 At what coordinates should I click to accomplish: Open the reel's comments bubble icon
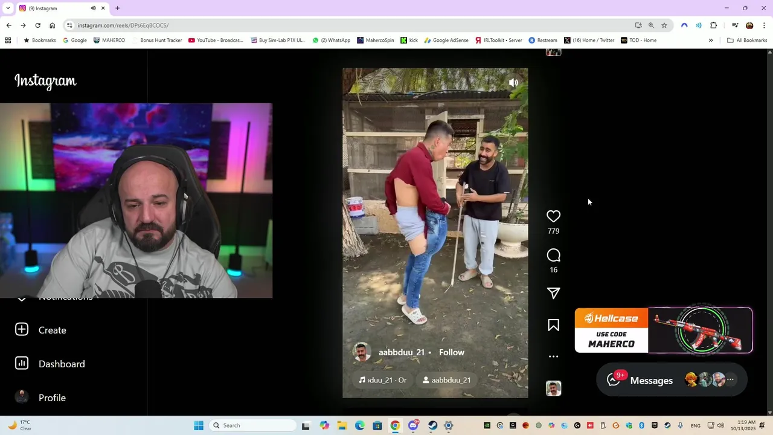[553, 256]
